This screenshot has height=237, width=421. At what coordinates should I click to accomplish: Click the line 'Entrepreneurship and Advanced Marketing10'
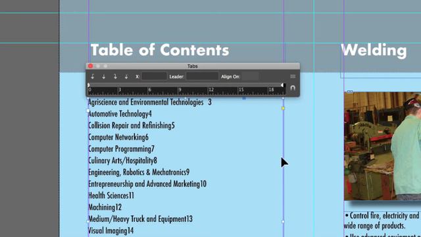[147, 184]
